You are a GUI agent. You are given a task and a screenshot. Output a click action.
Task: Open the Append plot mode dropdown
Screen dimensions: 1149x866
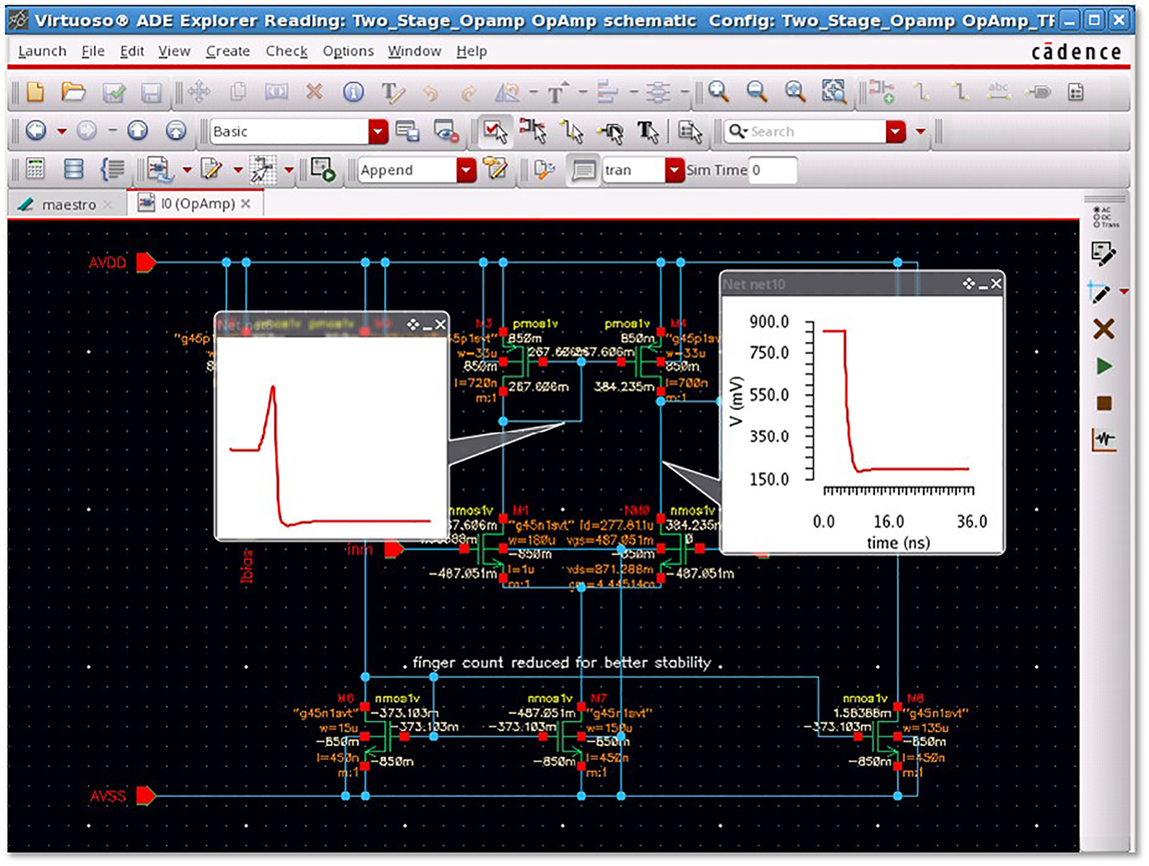point(467,170)
